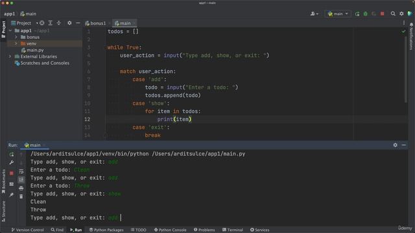This screenshot has height=233, width=415.
Task: Open the Python Console tool window
Action: pos(170,230)
